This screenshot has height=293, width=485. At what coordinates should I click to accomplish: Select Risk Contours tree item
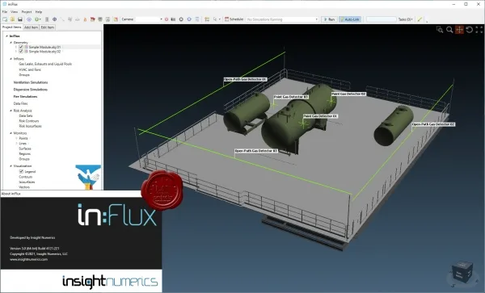click(29, 121)
